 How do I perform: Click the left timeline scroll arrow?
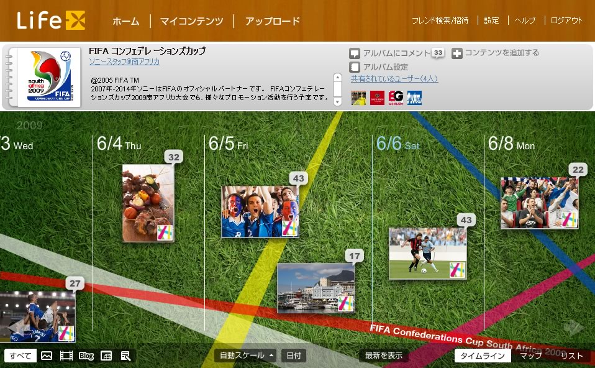[x=19, y=328]
